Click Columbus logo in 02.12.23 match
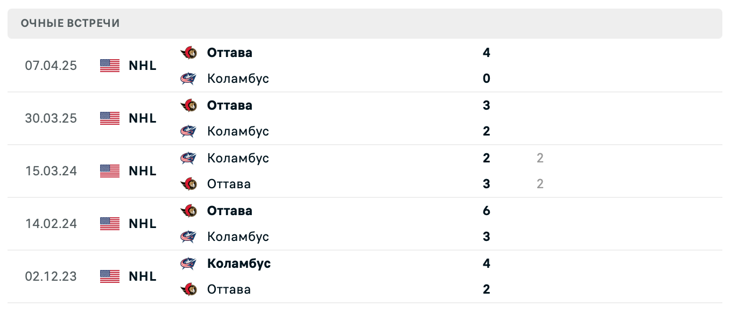 pos(188,264)
